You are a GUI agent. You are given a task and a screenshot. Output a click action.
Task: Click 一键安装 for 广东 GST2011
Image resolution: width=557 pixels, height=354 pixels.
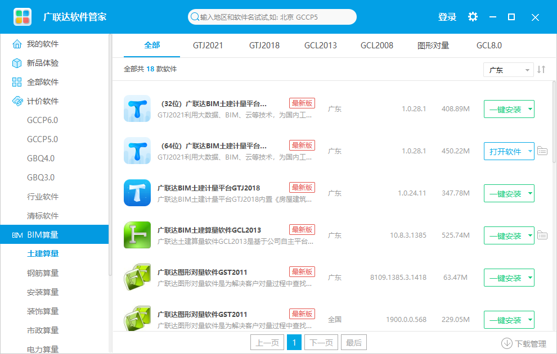505,278
